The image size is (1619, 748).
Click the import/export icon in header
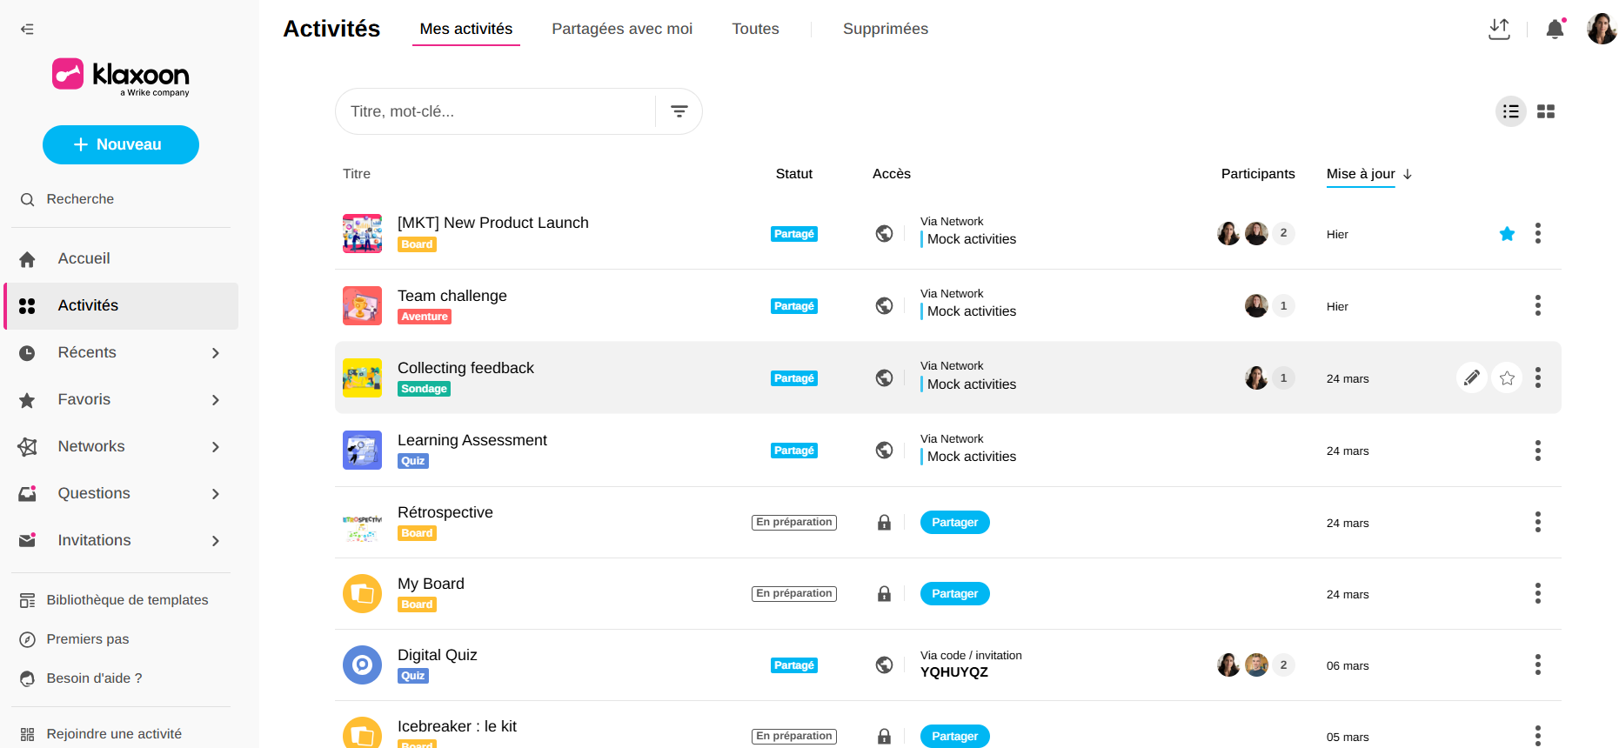[1499, 30]
